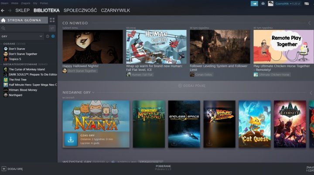Open the Widok menu
The width and height of the screenshot is (314, 175).
point(15,3)
